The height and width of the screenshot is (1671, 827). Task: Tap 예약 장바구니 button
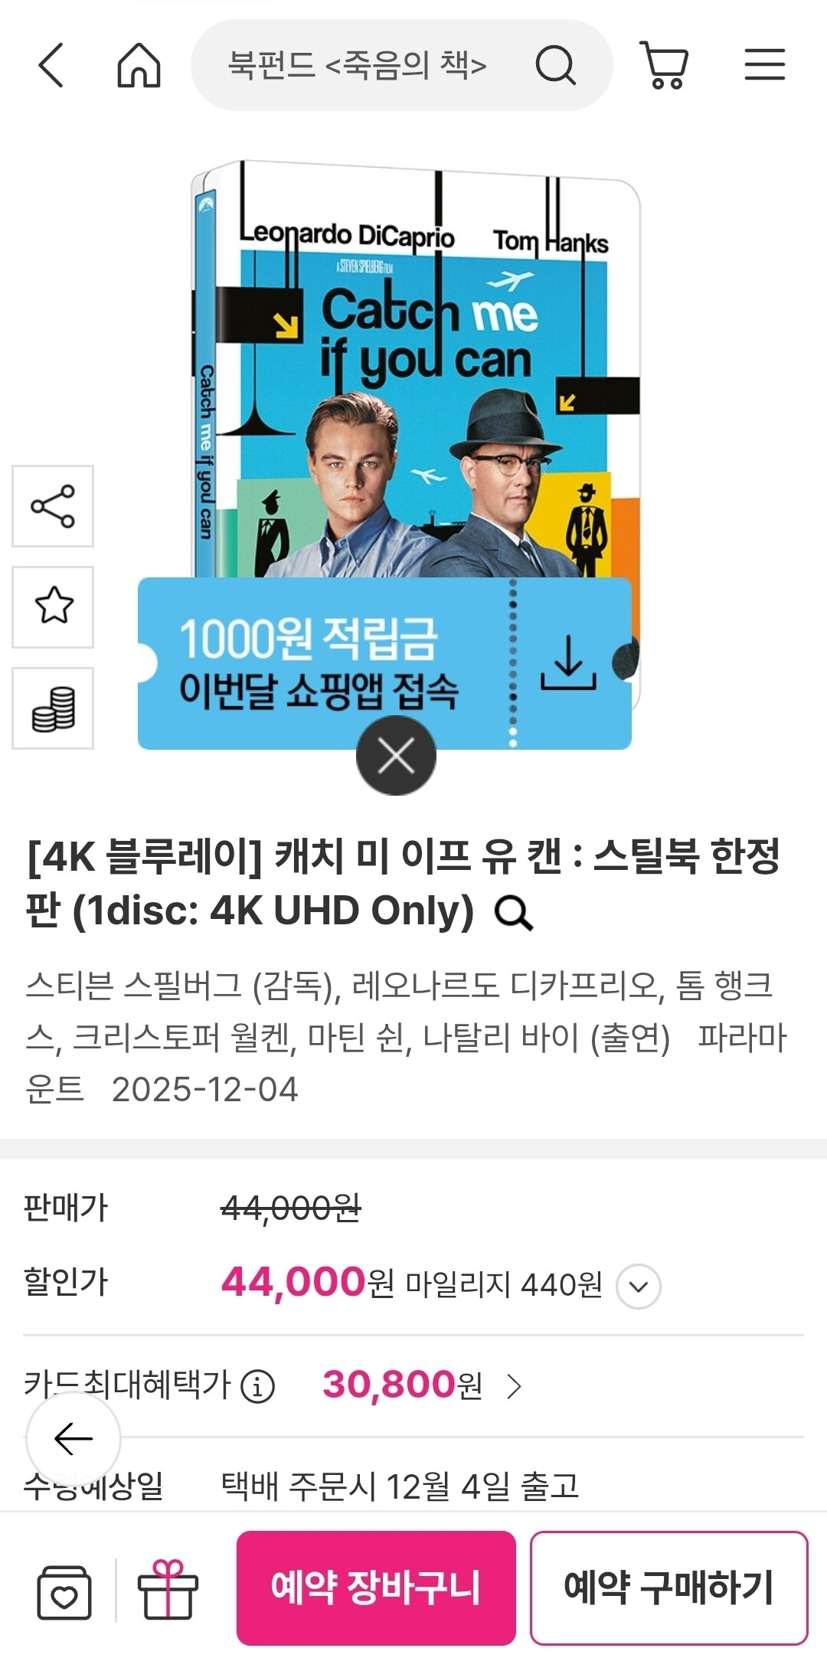pyautogui.click(x=376, y=1588)
